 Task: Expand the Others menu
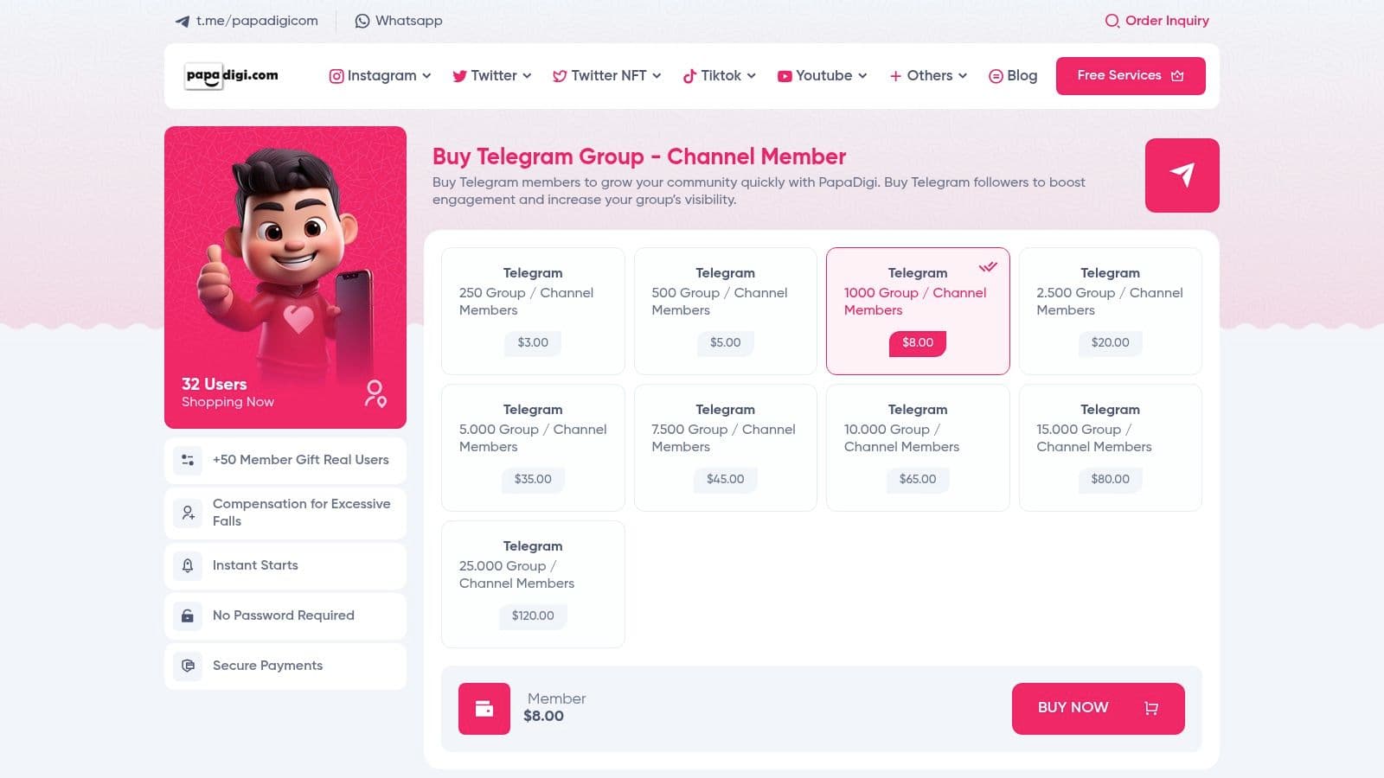coord(928,76)
